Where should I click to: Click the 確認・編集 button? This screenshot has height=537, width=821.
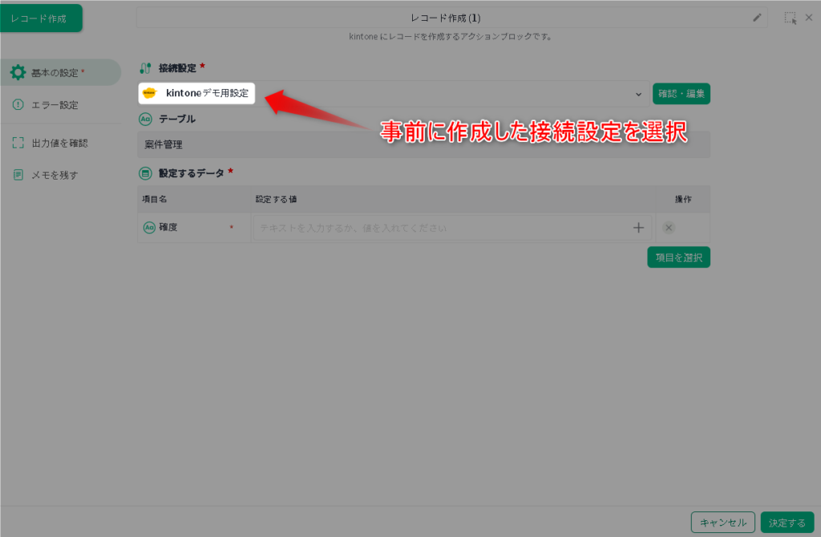coord(681,94)
